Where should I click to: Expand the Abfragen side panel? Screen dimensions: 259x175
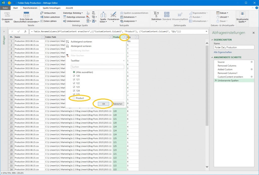pyautogui.click(x=4, y=31)
